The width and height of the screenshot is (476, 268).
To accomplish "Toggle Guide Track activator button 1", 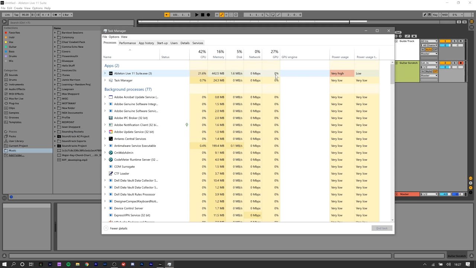I will [445, 41].
